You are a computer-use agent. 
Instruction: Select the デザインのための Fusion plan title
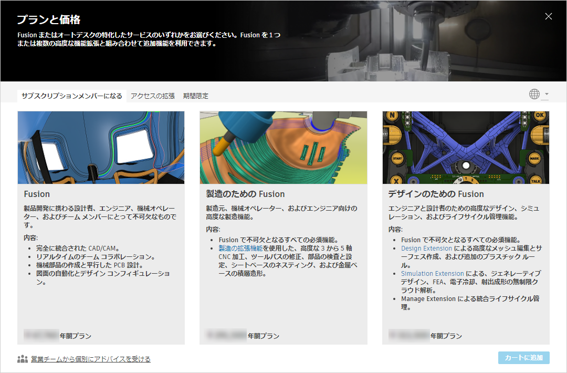pyautogui.click(x=436, y=194)
